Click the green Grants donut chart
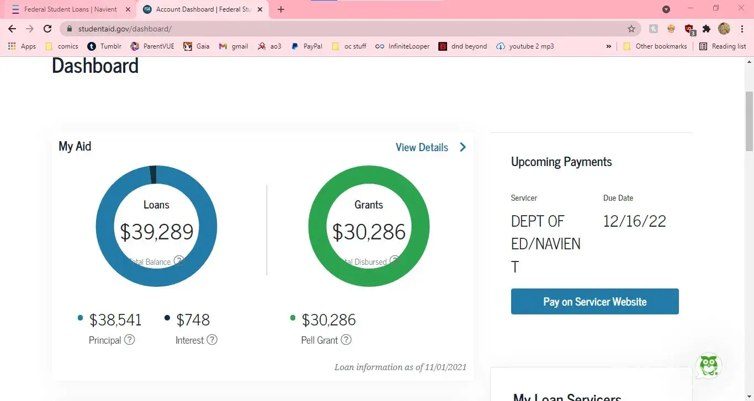This screenshot has width=754, height=401. (x=369, y=226)
